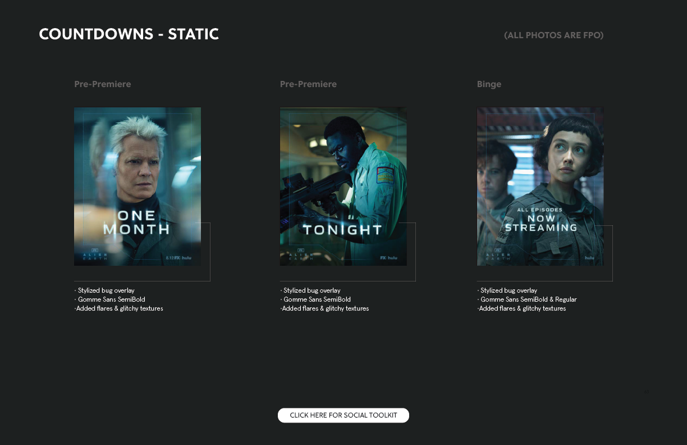Select the 'COUNTDOWNS - STATIC' heading
The height and width of the screenshot is (445, 687).
(x=129, y=34)
